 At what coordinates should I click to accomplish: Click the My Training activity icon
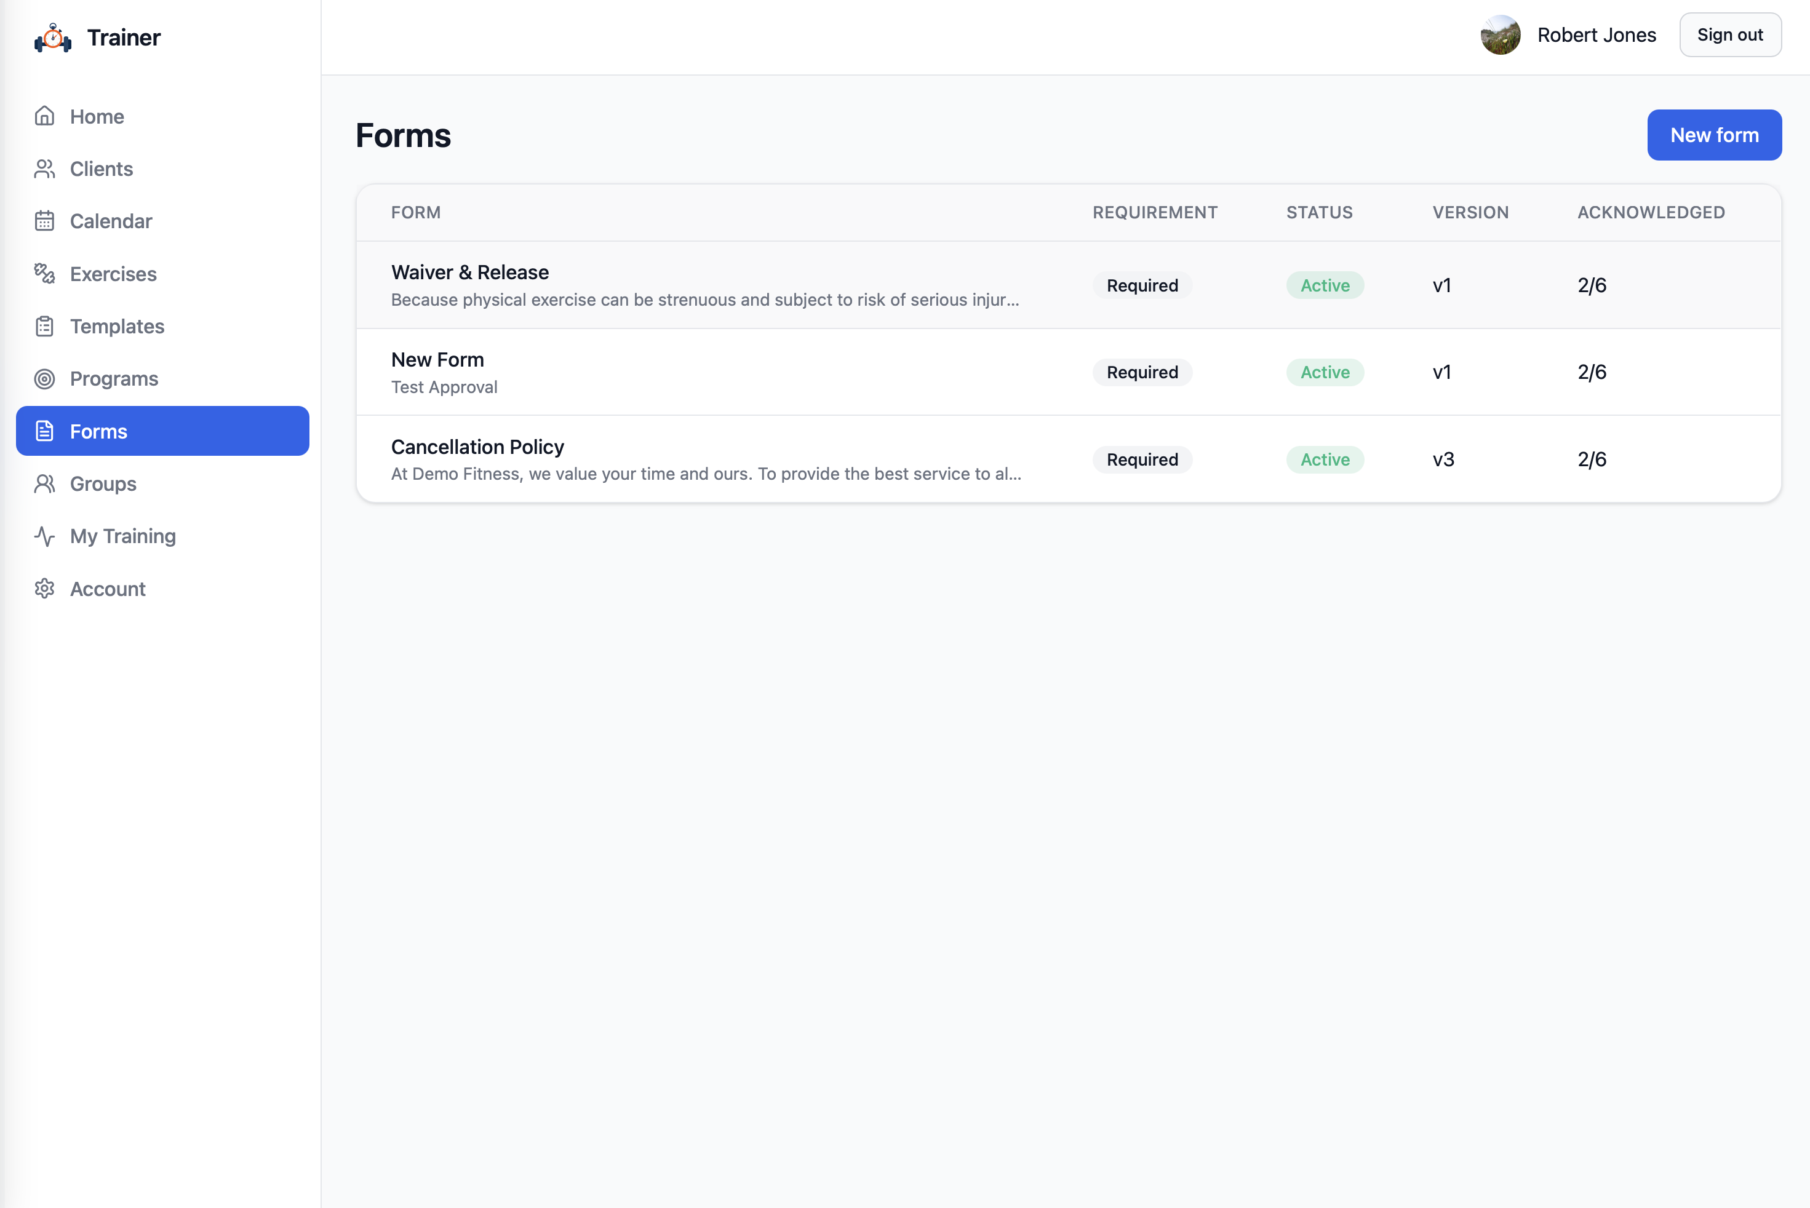pyautogui.click(x=45, y=536)
